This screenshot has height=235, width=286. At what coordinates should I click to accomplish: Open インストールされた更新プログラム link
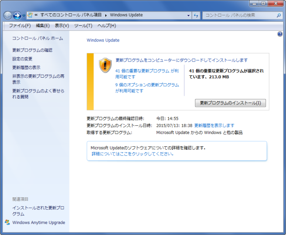pyautogui.click(x=38, y=211)
